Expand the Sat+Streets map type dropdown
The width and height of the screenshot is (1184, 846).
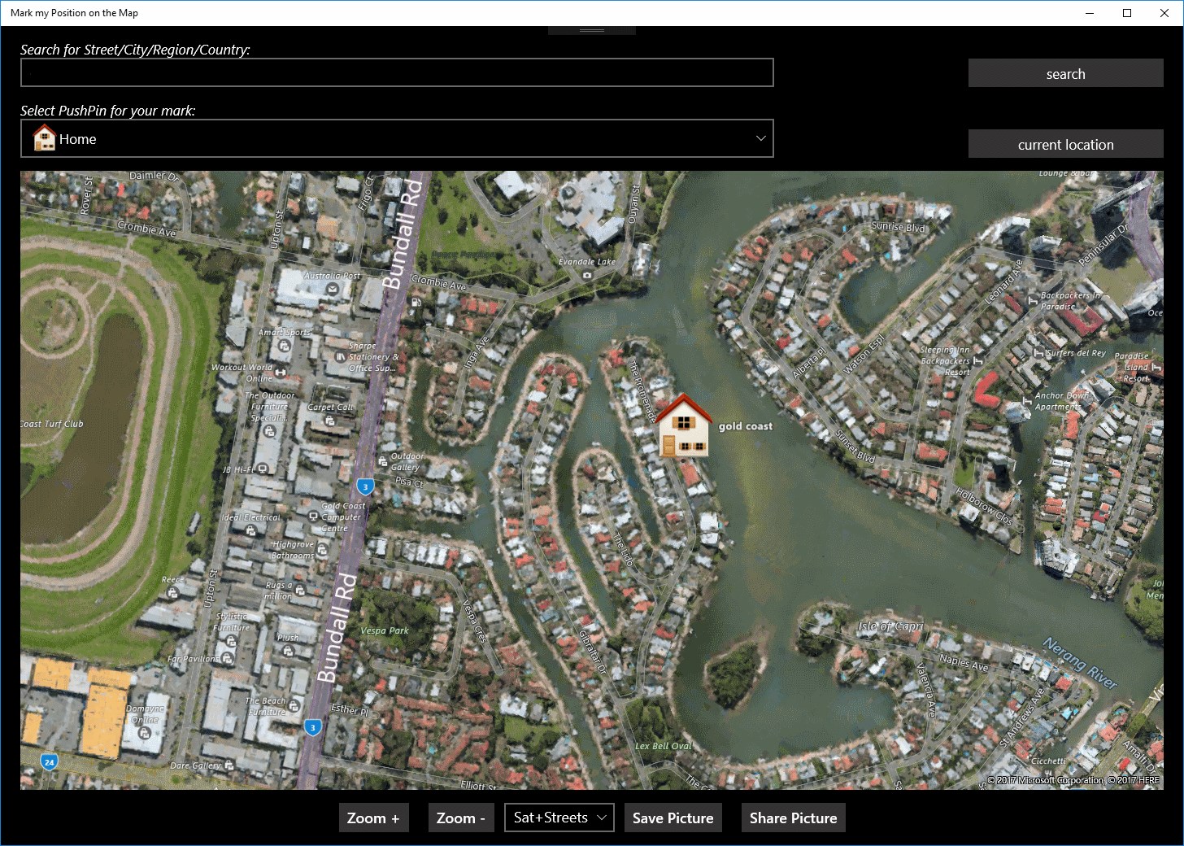click(559, 818)
